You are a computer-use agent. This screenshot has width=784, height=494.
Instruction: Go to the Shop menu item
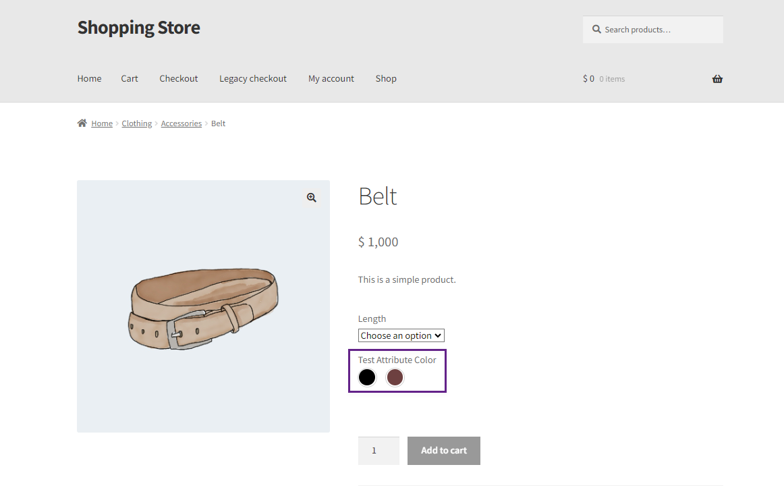(x=386, y=78)
